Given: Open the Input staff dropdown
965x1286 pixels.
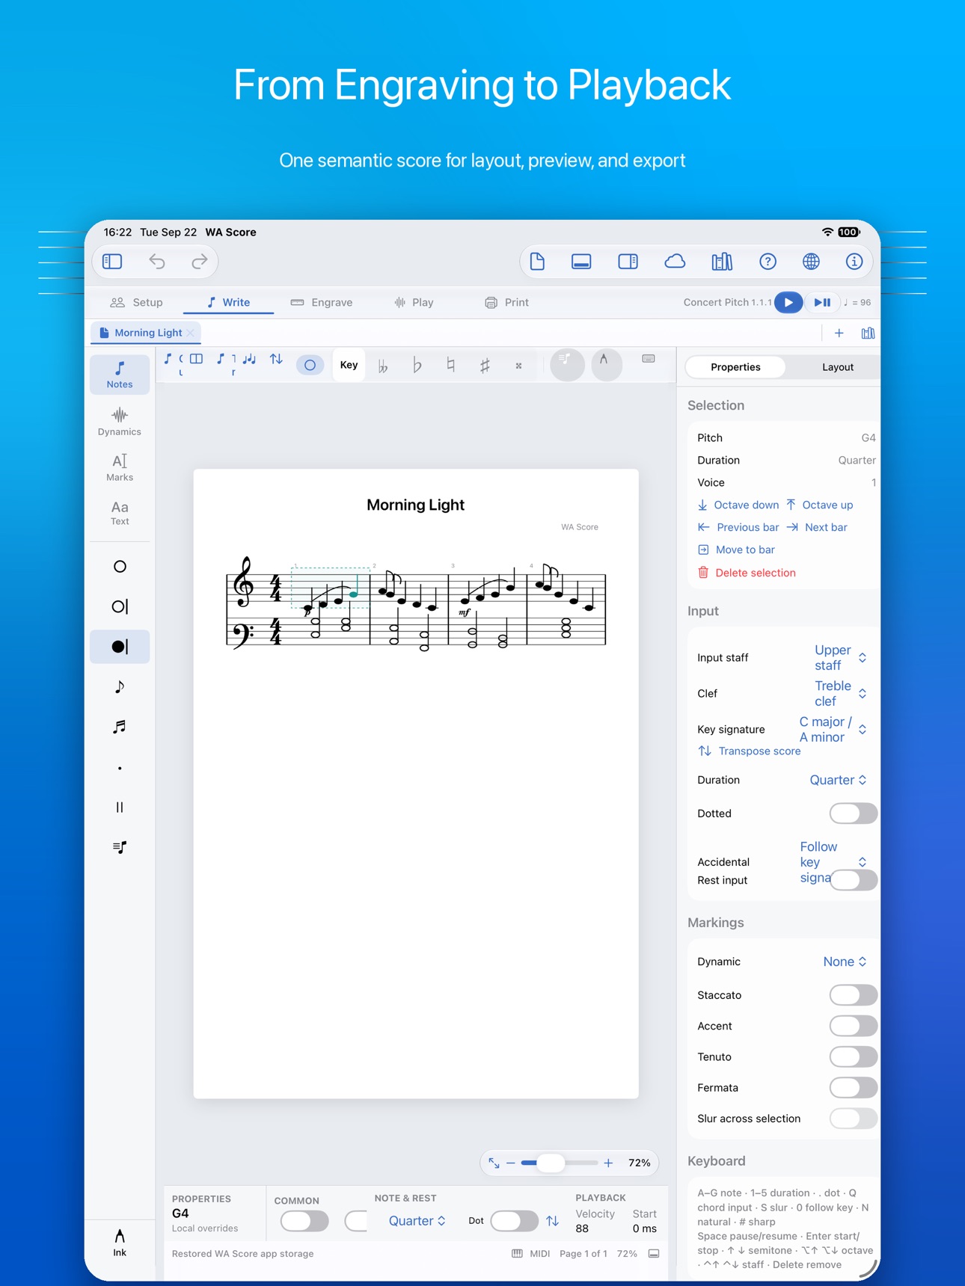Looking at the screenshot, I should [x=841, y=658].
